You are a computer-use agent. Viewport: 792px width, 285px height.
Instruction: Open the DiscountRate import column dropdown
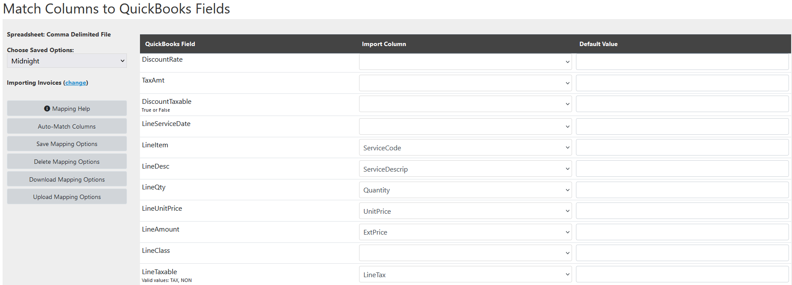point(466,62)
